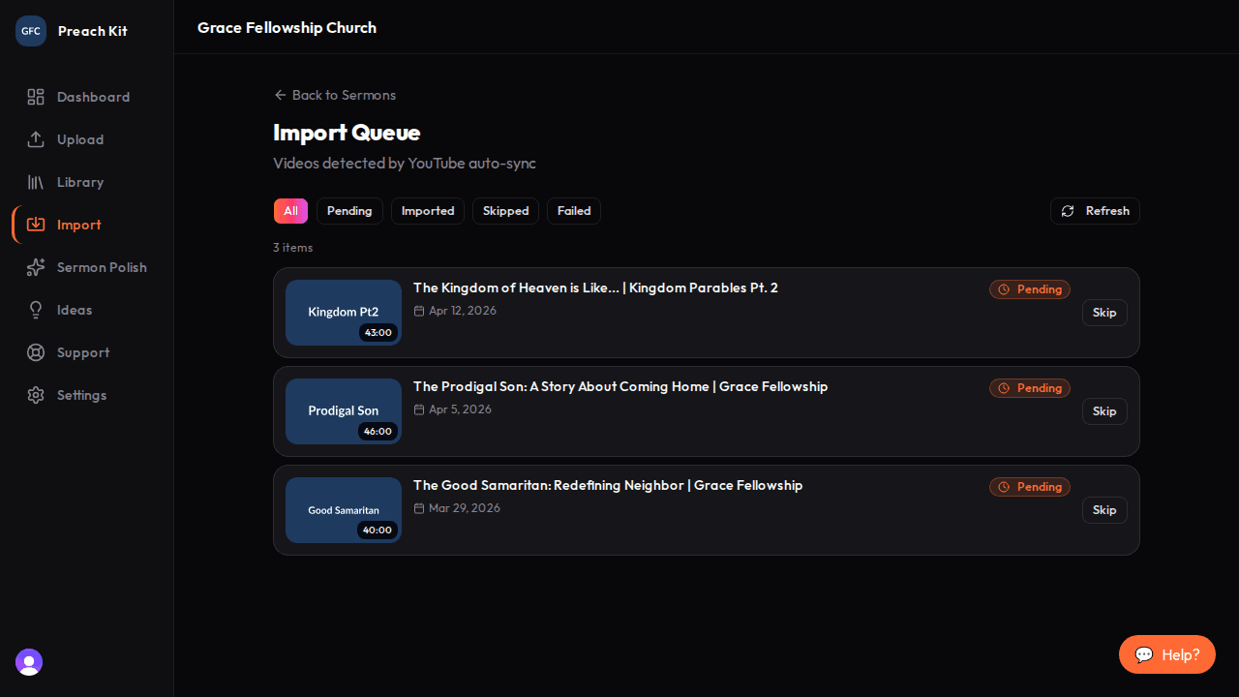Select the Skipped filter pill

click(x=505, y=211)
